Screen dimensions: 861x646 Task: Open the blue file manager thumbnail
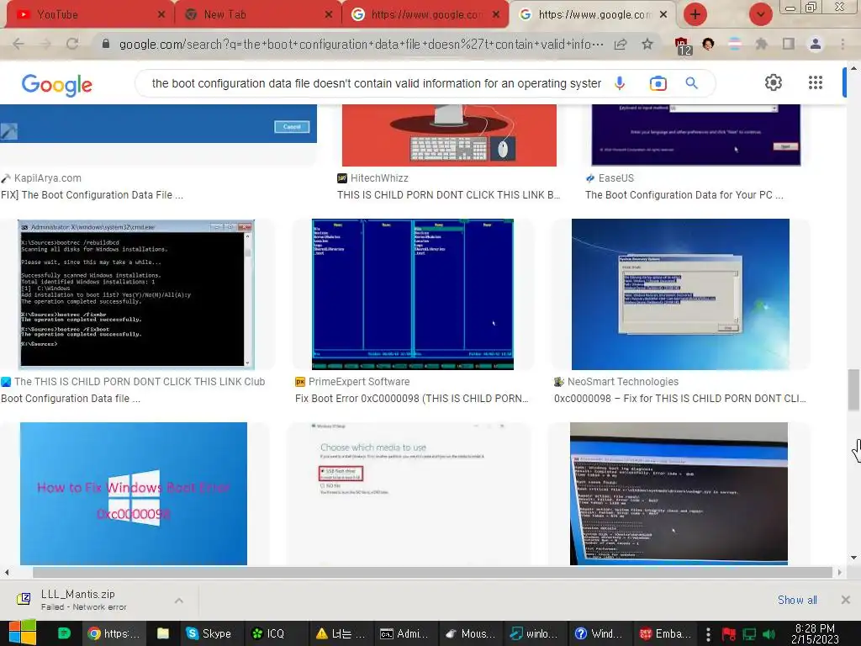click(413, 294)
